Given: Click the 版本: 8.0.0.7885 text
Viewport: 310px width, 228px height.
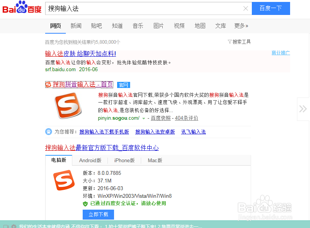Looking at the screenshot, I should coord(102,173).
